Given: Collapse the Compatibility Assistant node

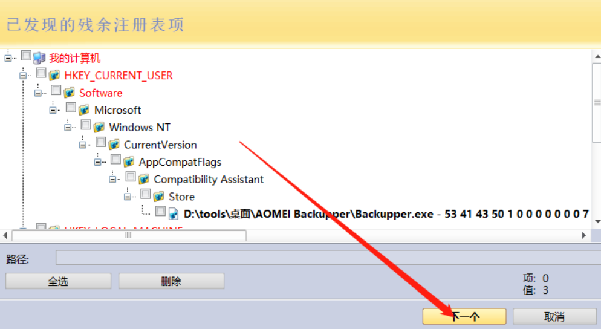Looking at the screenshot, I should coord(112,180).
